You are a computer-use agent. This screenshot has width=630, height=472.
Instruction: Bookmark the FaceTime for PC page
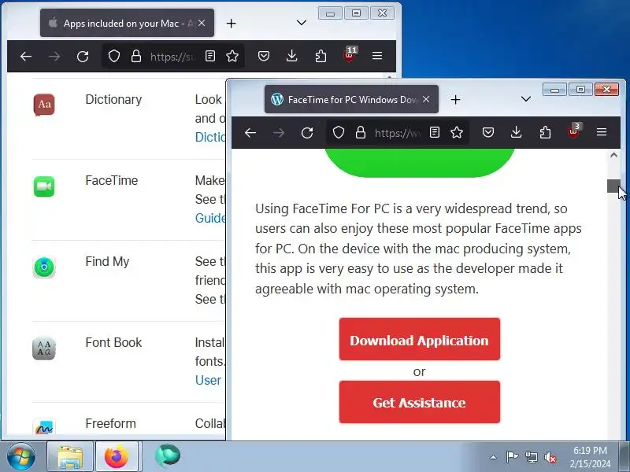click(457, 132)
